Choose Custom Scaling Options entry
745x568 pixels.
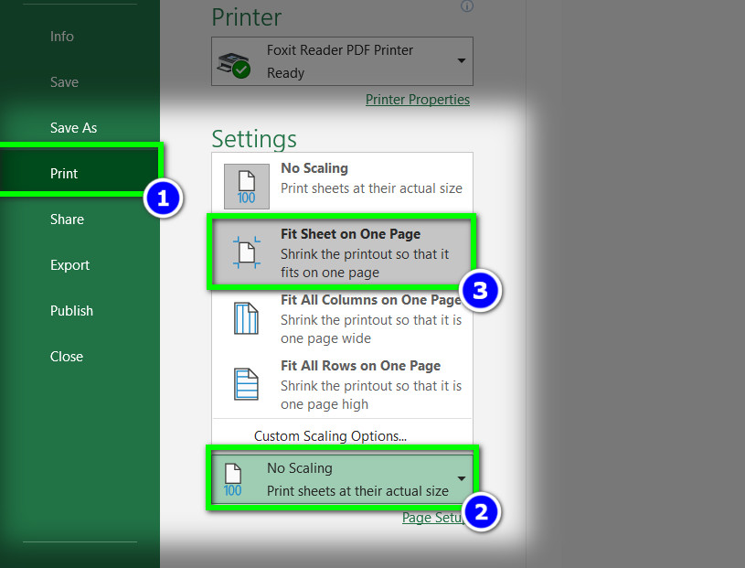coord(330,436)
